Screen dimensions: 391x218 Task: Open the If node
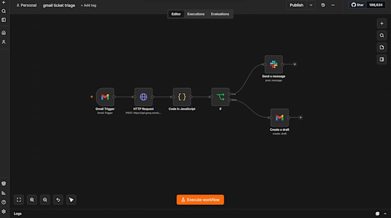pos(220,97)
